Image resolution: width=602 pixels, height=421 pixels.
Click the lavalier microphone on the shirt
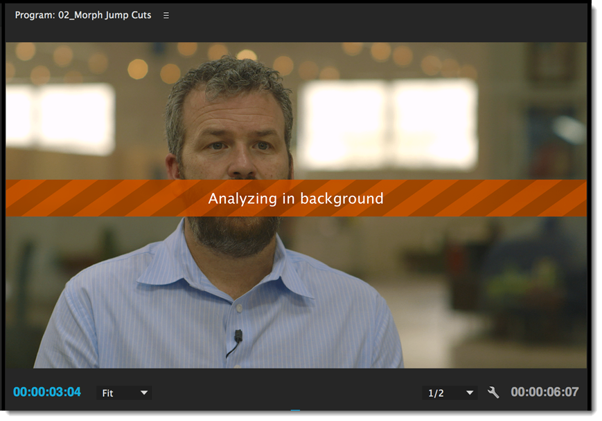point(238,337)
